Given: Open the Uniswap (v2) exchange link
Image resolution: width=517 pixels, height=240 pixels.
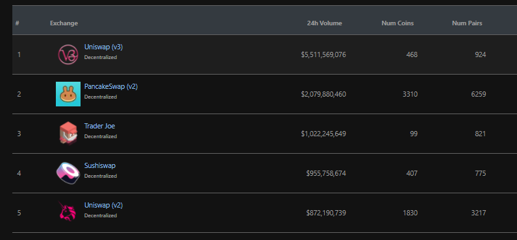Looking at the screenshot, I should [103, 205].
